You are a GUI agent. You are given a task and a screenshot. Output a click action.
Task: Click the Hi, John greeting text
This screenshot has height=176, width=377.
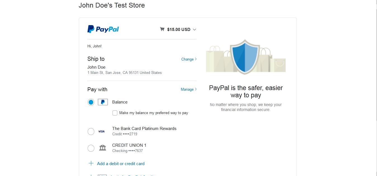(94, 46)
